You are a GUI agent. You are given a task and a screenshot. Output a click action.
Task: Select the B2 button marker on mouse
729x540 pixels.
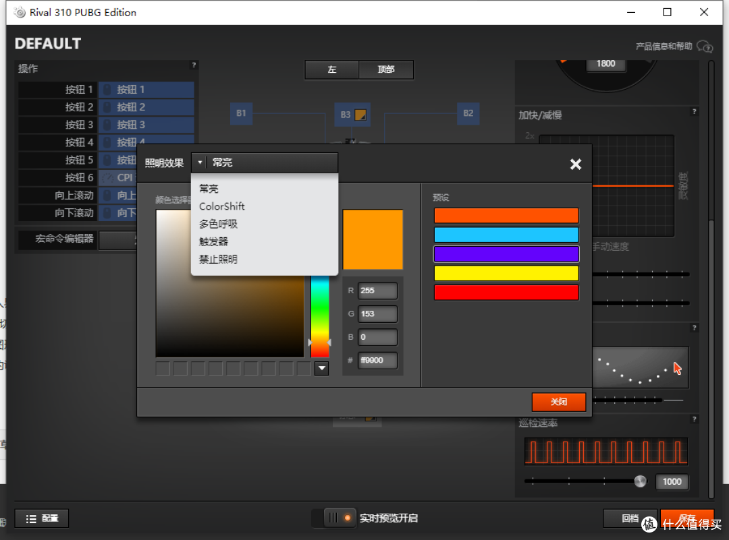coord(468,113)
